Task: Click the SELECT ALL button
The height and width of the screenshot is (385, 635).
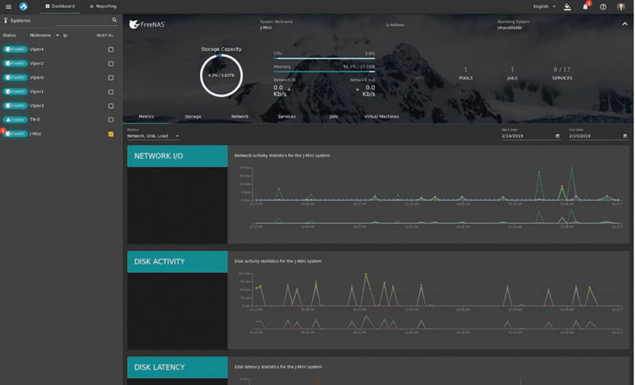Action: [105, 35]
